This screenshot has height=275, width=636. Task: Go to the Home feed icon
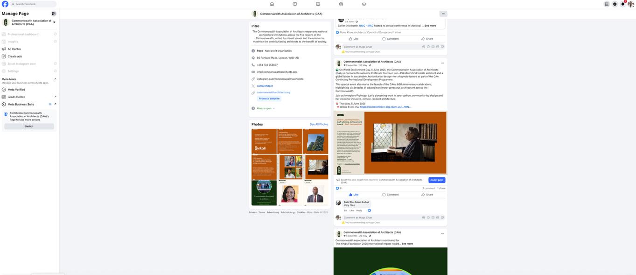(x=272, y=4)
